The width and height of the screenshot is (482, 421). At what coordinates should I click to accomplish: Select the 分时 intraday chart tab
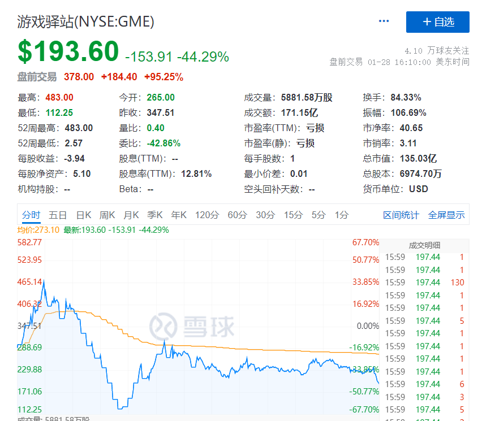pyautogui.click(x=32, y=215)
